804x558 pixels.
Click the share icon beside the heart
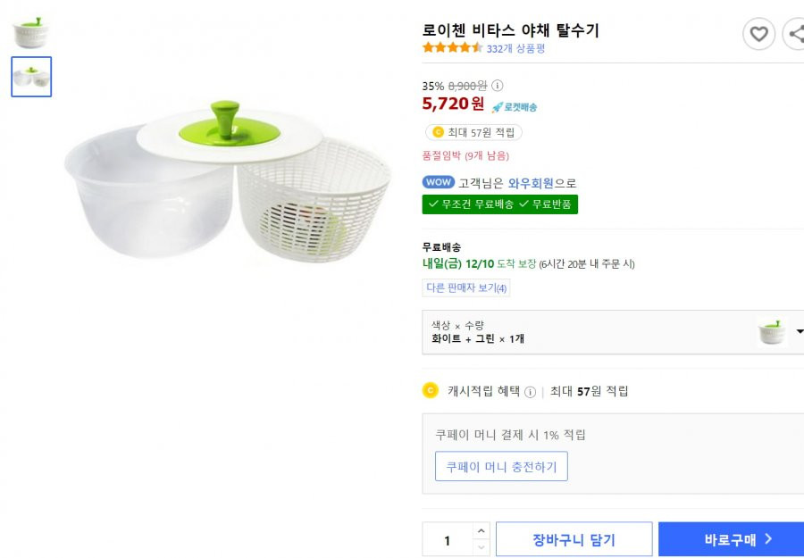795,34
